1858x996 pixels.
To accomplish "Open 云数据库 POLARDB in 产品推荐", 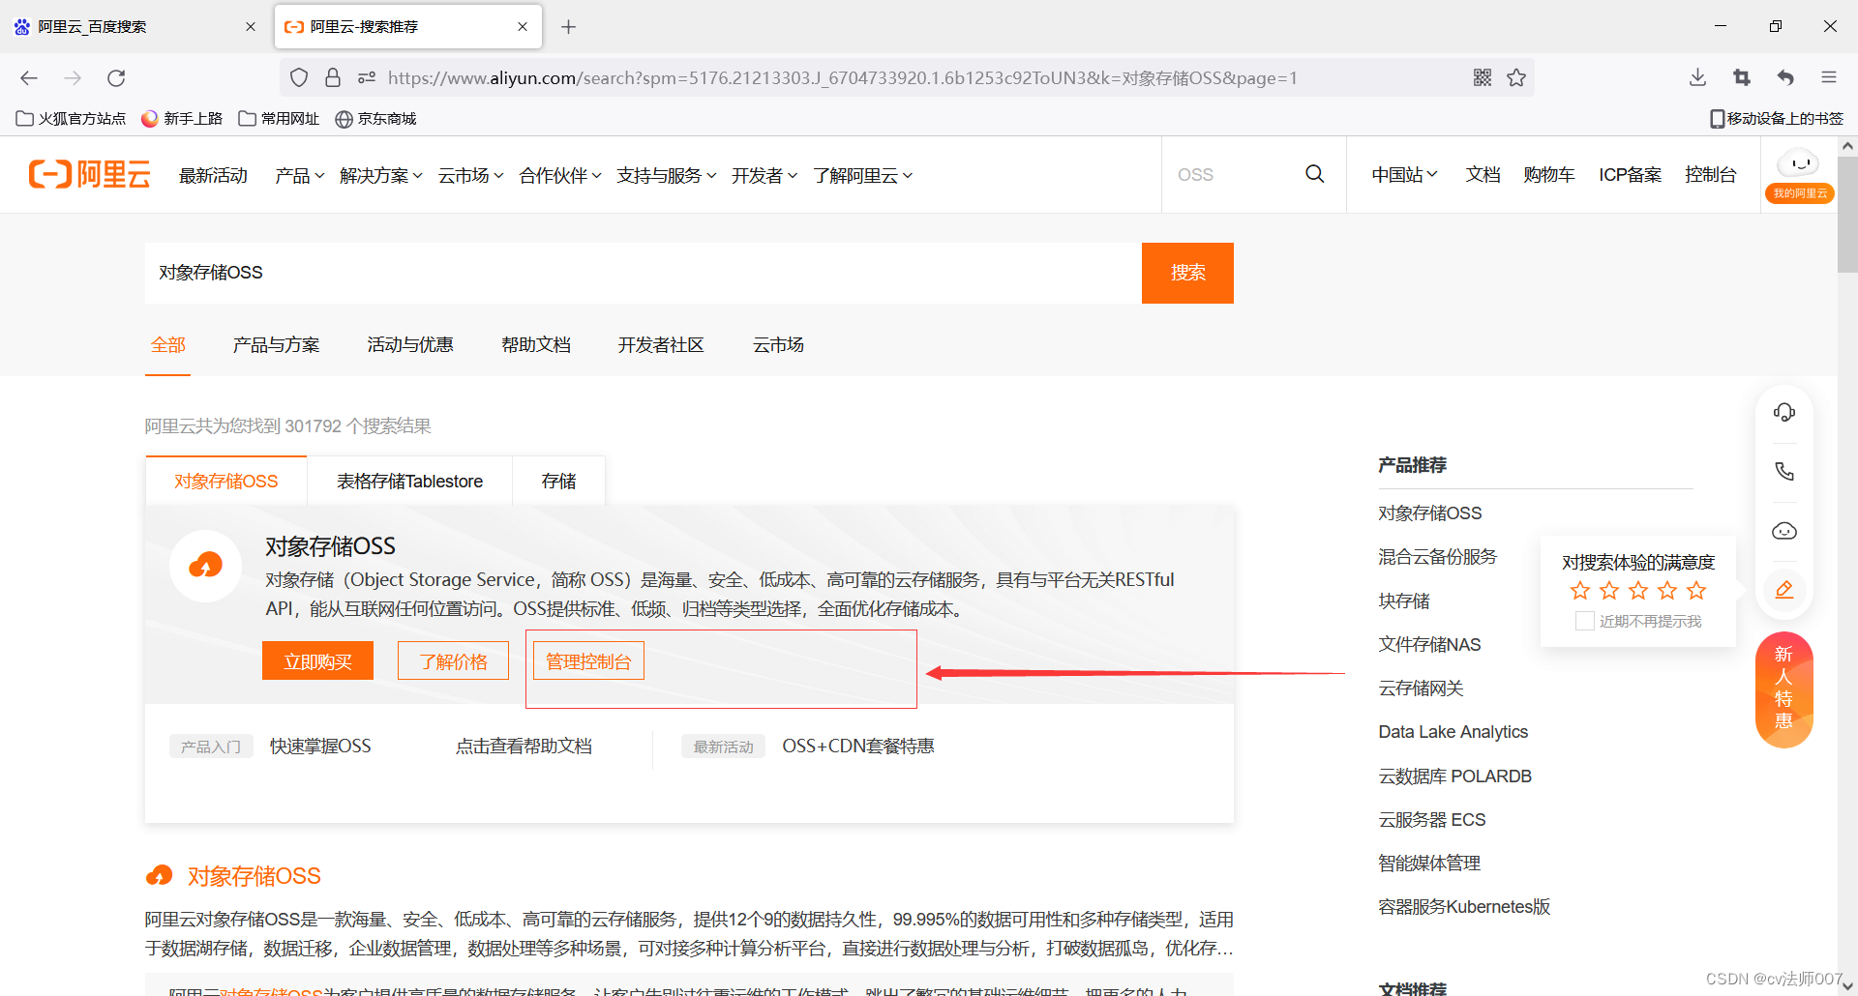I will (1454, 776).
